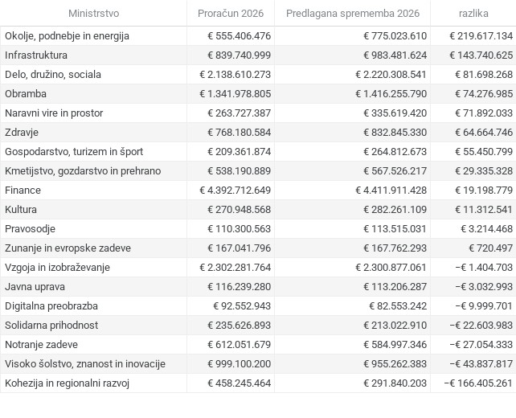Select the Zdravje ministry cell
This screenshot has width=516, height=418.
(x=22, y=133)
